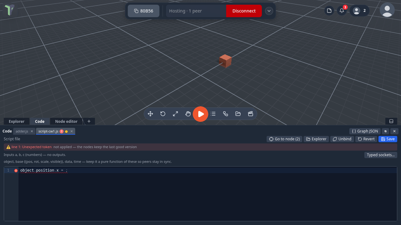Click the clapperboard icon in the toolbar
This screenshot has height=225, width=401.
(251, 114)
